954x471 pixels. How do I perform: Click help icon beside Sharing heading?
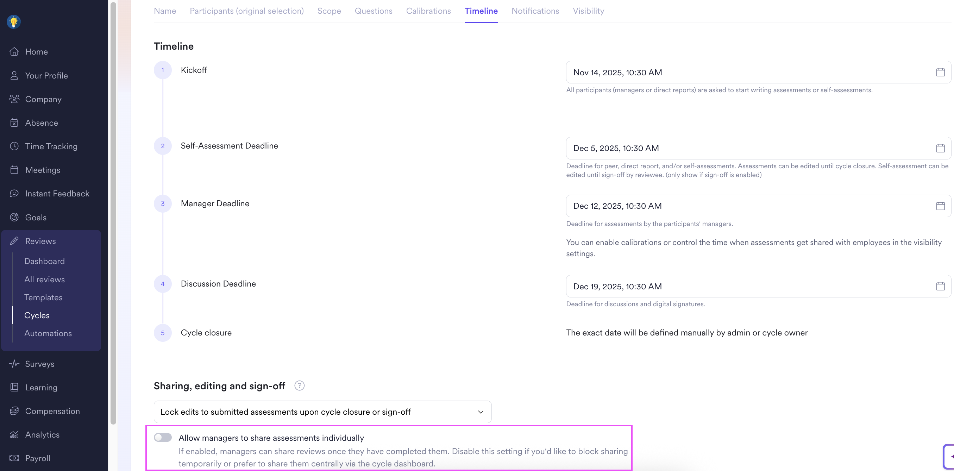tap(299, 386)
